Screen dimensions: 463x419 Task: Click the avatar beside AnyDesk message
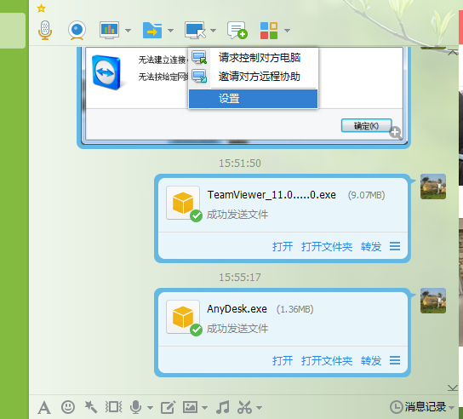coord(433,301)
